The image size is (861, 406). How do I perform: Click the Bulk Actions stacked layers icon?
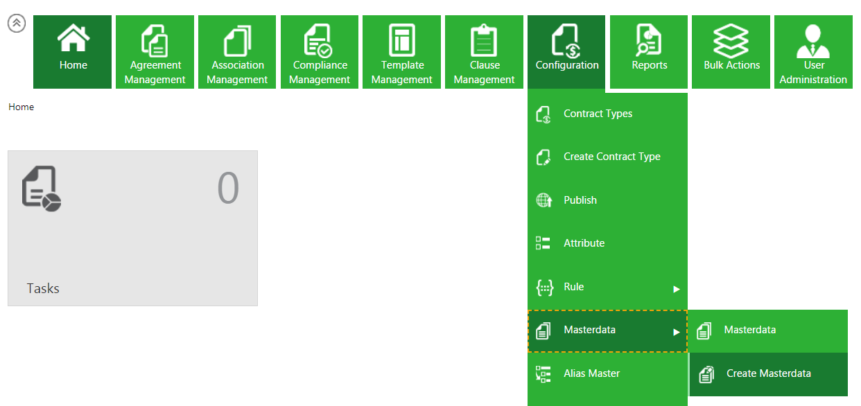731,40
